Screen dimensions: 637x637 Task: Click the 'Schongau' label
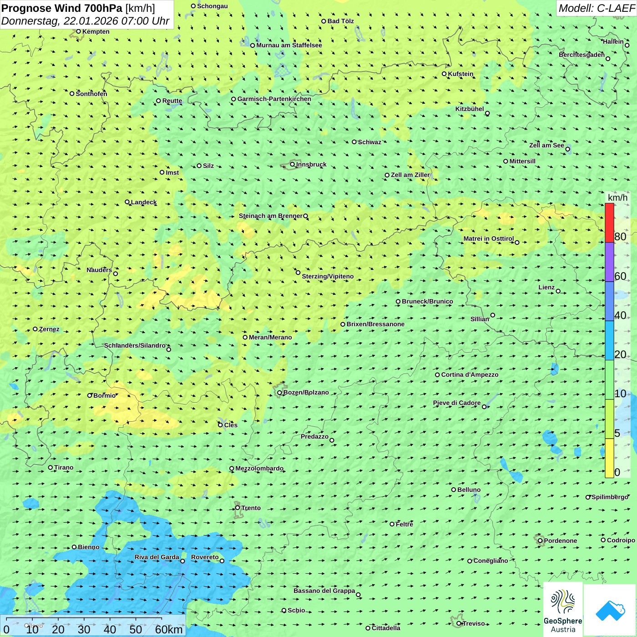pyautogui.click(x=212, y=6)
